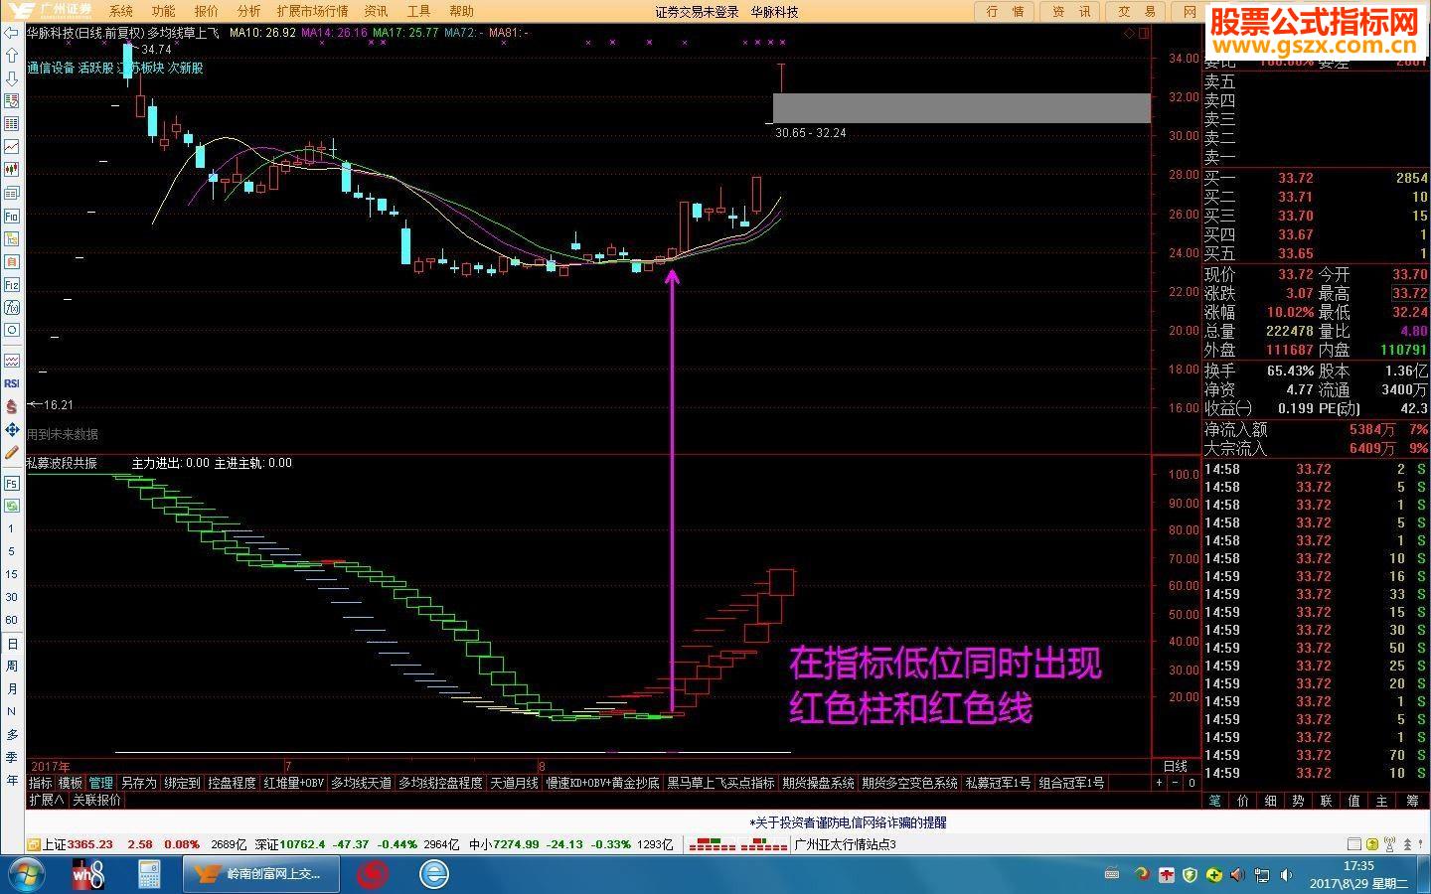Open the red swirl app on taskbar

click(x=373, y=874)
